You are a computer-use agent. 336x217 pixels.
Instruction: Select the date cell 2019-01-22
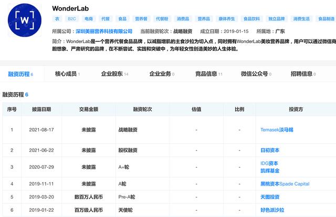pyautogui.click(x=41, y=210)
